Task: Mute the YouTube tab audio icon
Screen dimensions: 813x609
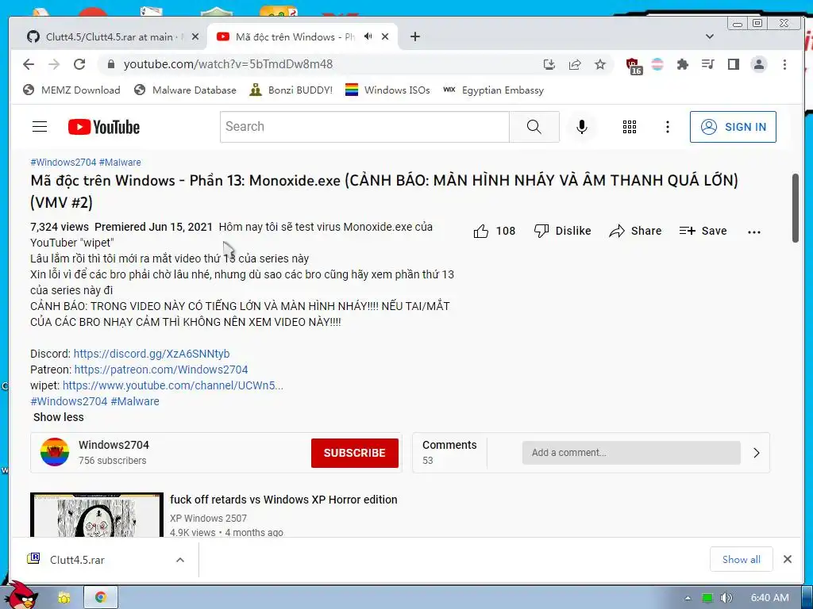Action: (x=368, y=36)
